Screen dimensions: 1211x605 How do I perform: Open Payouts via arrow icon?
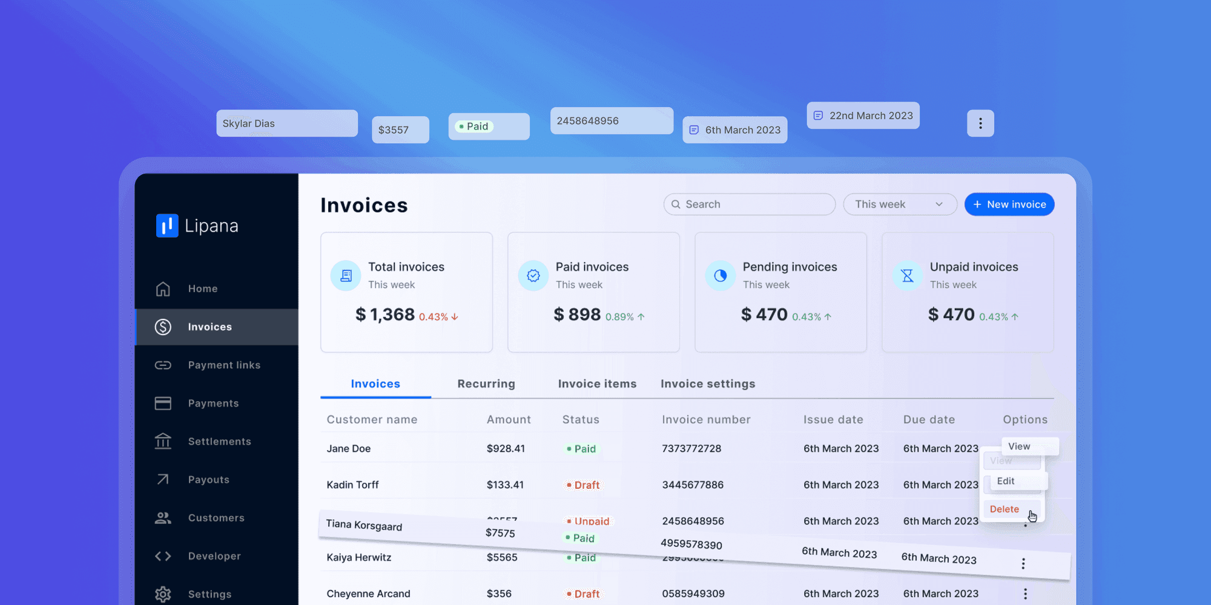[x=162, y=479]
